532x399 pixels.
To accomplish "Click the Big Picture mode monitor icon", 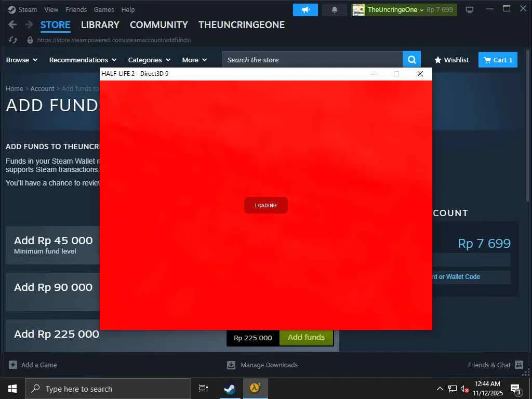I will 470,10.
